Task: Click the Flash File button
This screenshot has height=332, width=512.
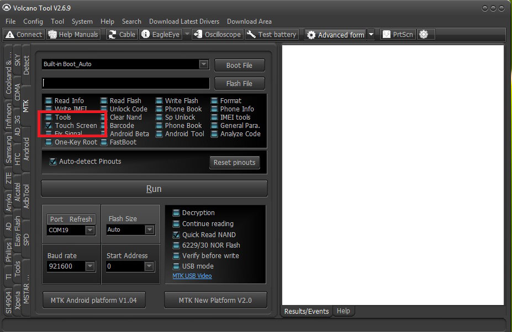Action: pyautogui.click(x=239, y=83)
